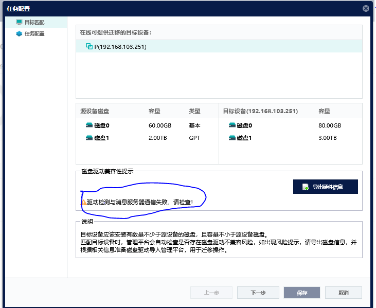Click the 3.00TB target capacity value
This screenshot has width=376, height=308.
(x=328, y=138)
